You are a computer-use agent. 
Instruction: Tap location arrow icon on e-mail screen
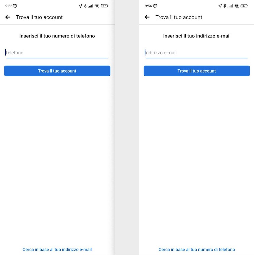220,6
